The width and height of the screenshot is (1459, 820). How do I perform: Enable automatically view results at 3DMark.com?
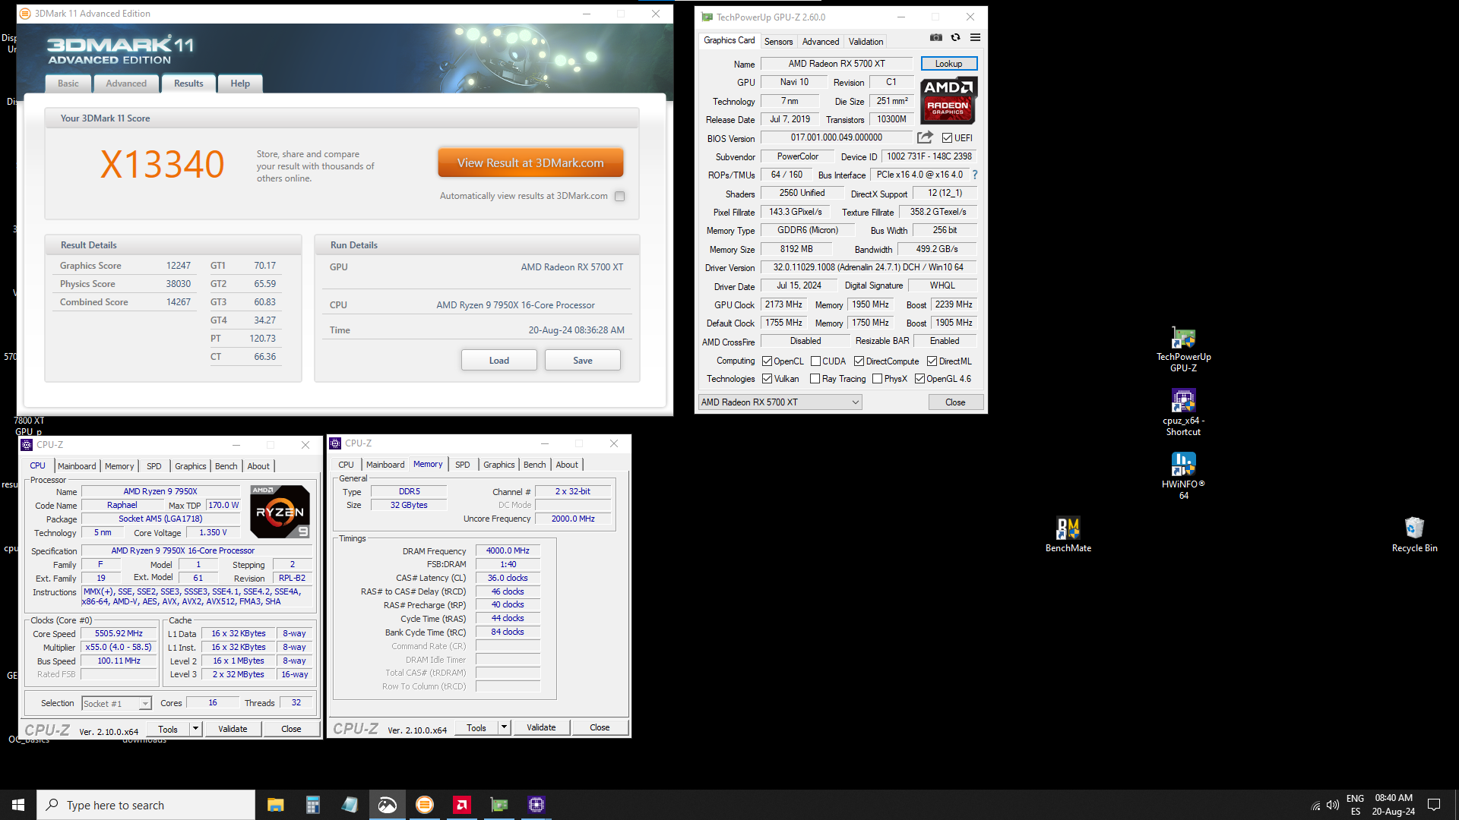pyautogui.click(x=620, y=196)
